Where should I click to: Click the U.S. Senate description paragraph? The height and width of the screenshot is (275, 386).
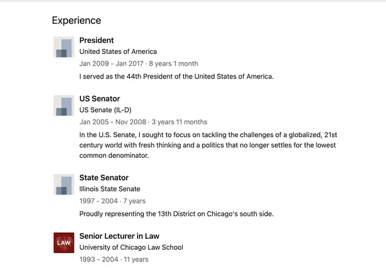207,145
